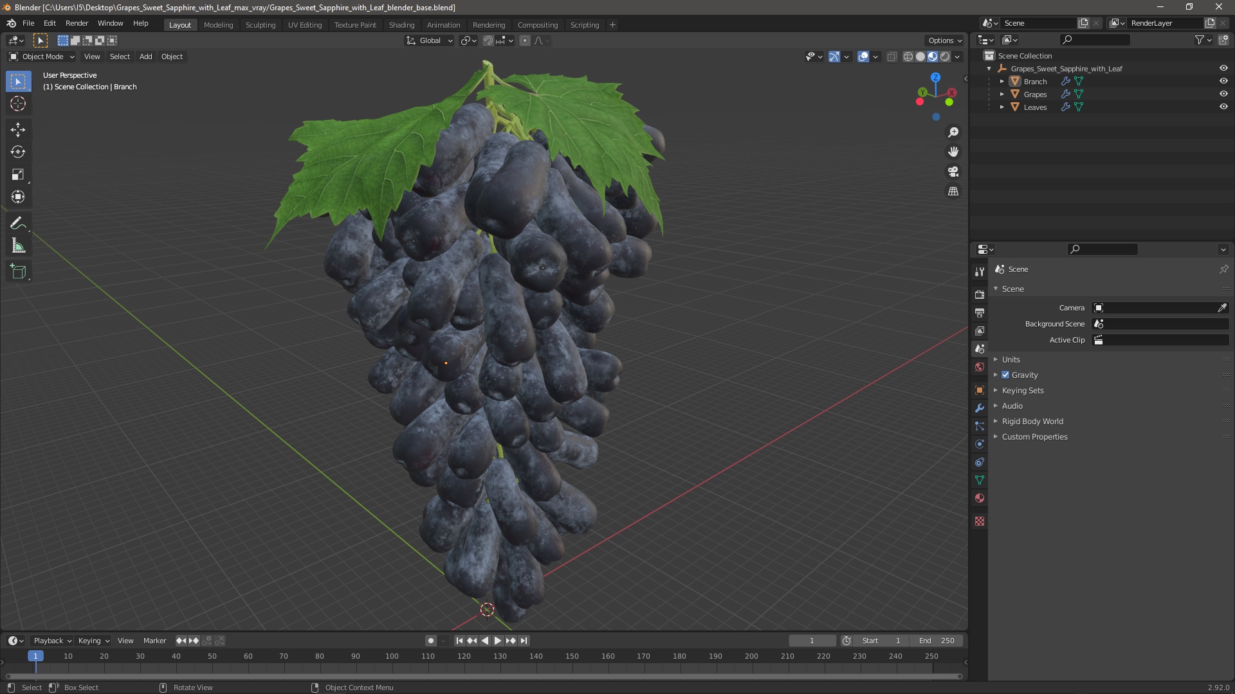Click the blue Z axis gizmo handle

click(x=936, y=77)
